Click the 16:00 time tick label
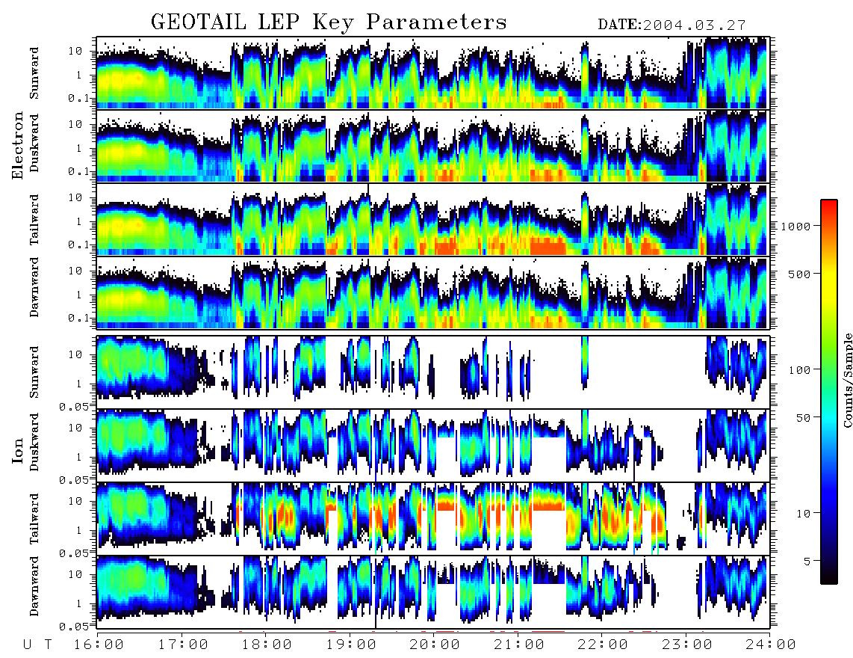The width and height of the screenshot is (853, 658). pos(99,645)
